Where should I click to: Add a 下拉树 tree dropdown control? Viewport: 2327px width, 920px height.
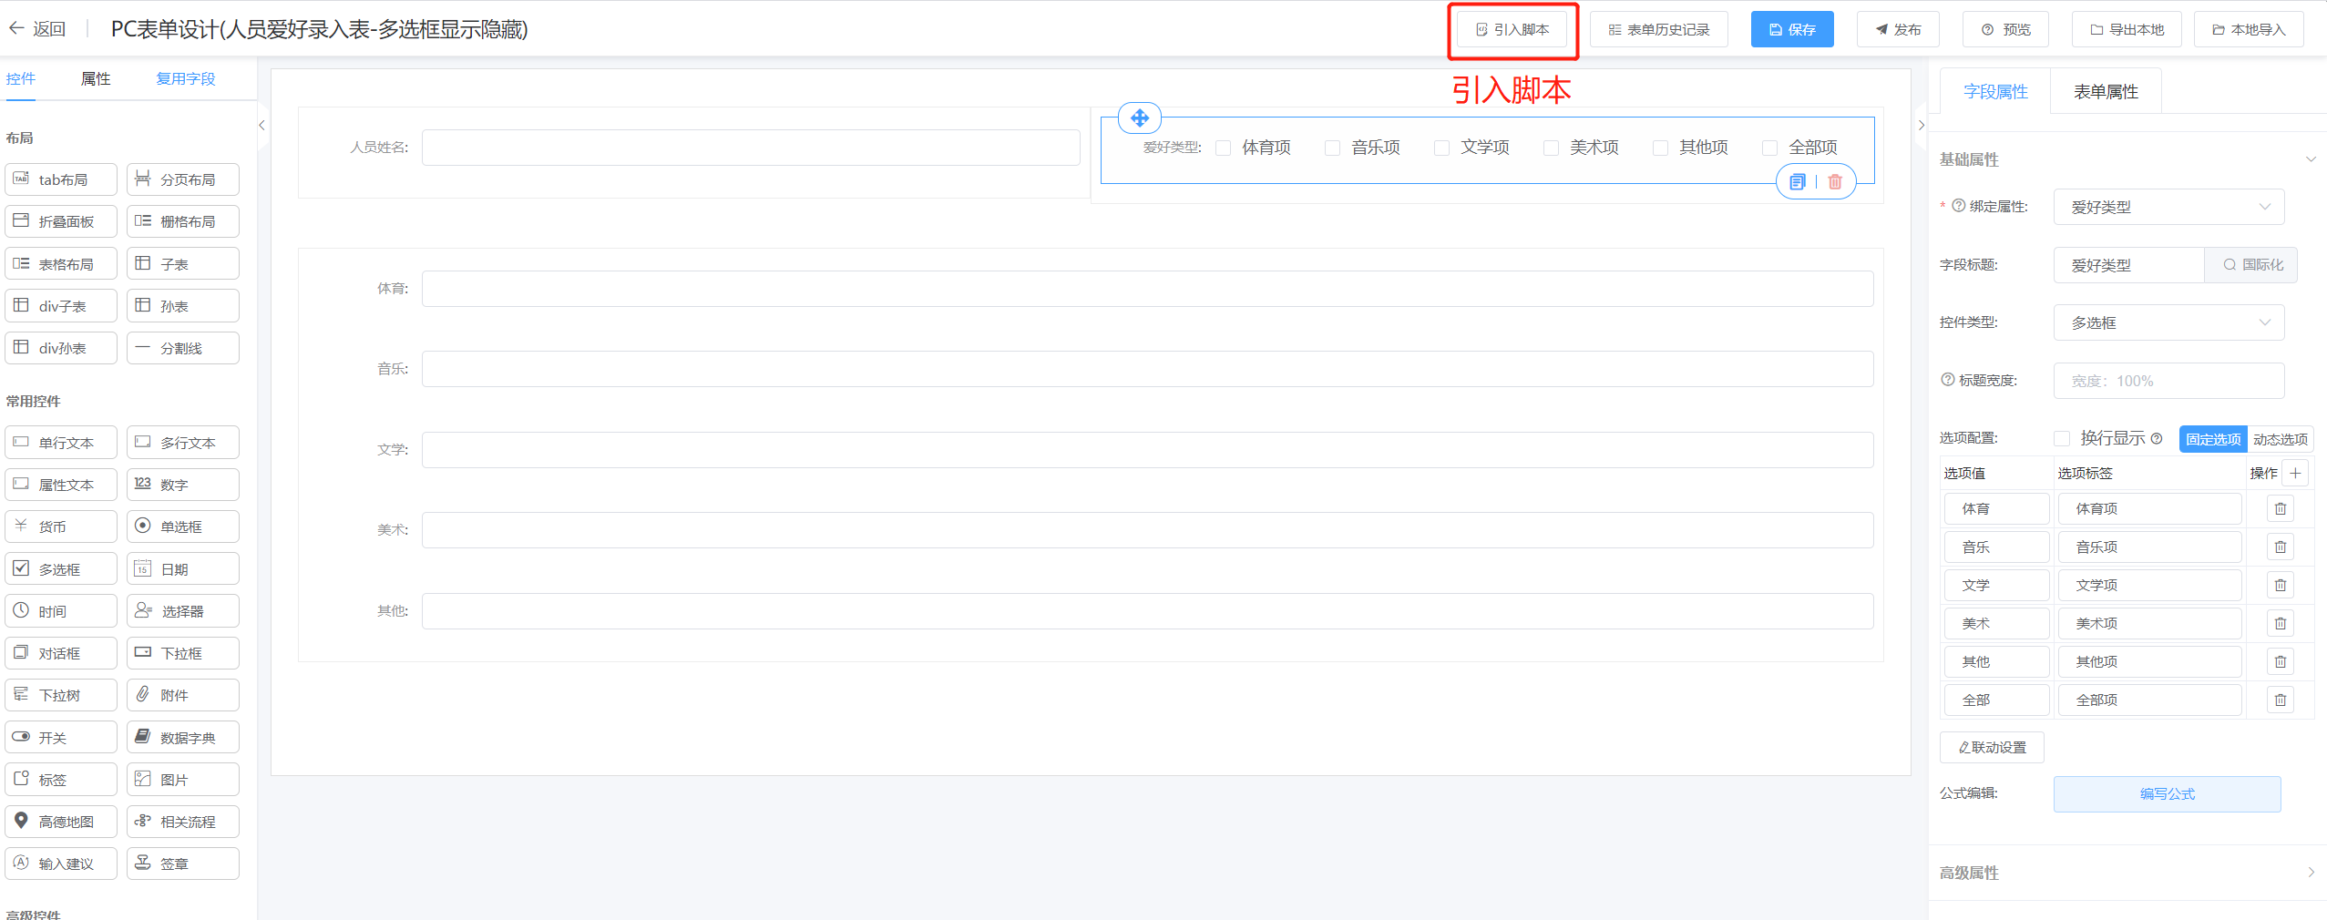(61, 695)
